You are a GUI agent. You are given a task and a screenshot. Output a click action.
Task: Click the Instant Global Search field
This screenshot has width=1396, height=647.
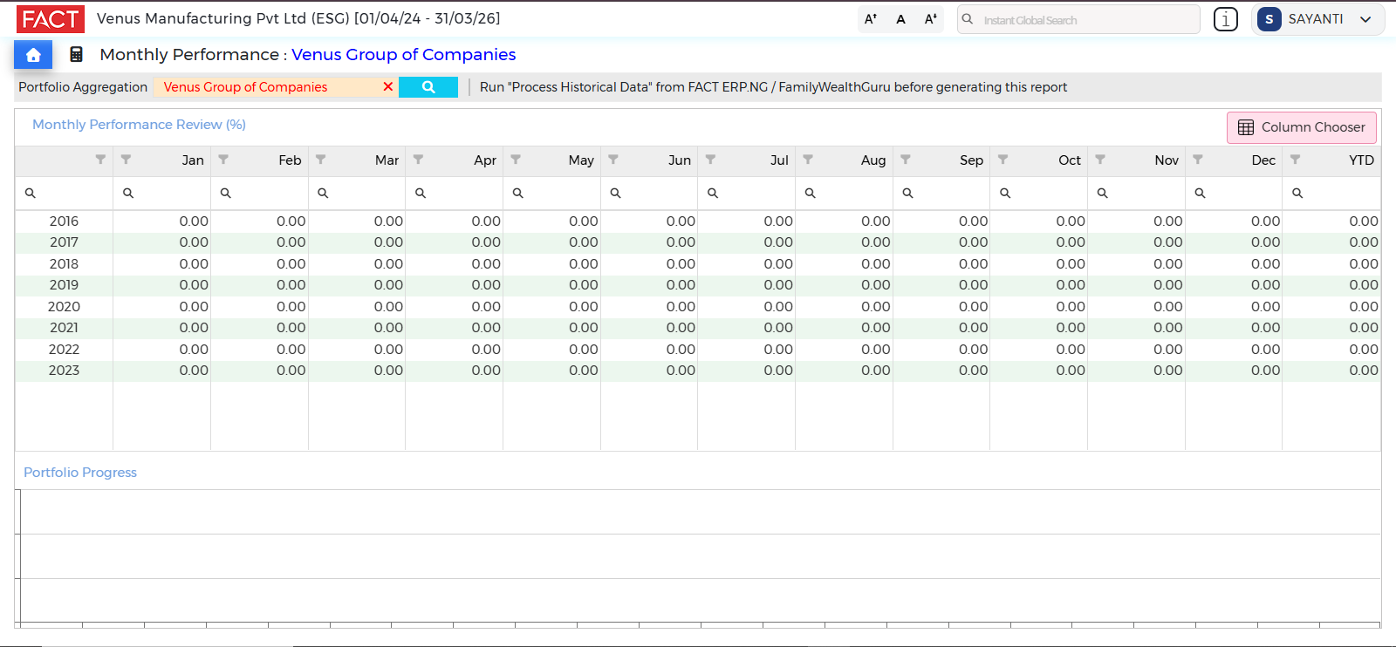pyautogui.click(x=1078, y=19)
